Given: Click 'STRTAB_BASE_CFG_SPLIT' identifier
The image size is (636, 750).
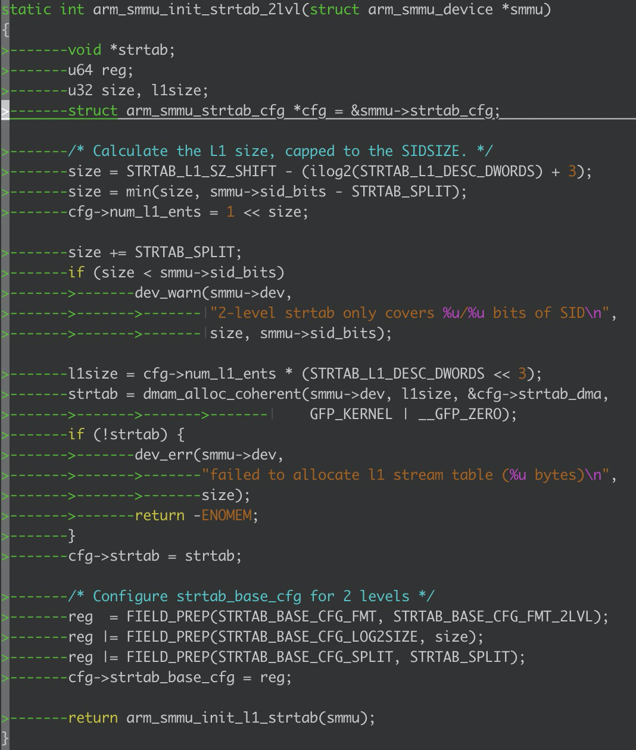Looking at the screenshot, I should 305,657.
